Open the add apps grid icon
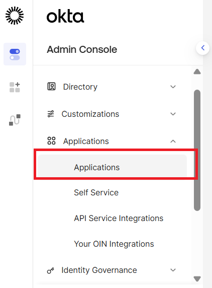 click(x=15, y=87)
